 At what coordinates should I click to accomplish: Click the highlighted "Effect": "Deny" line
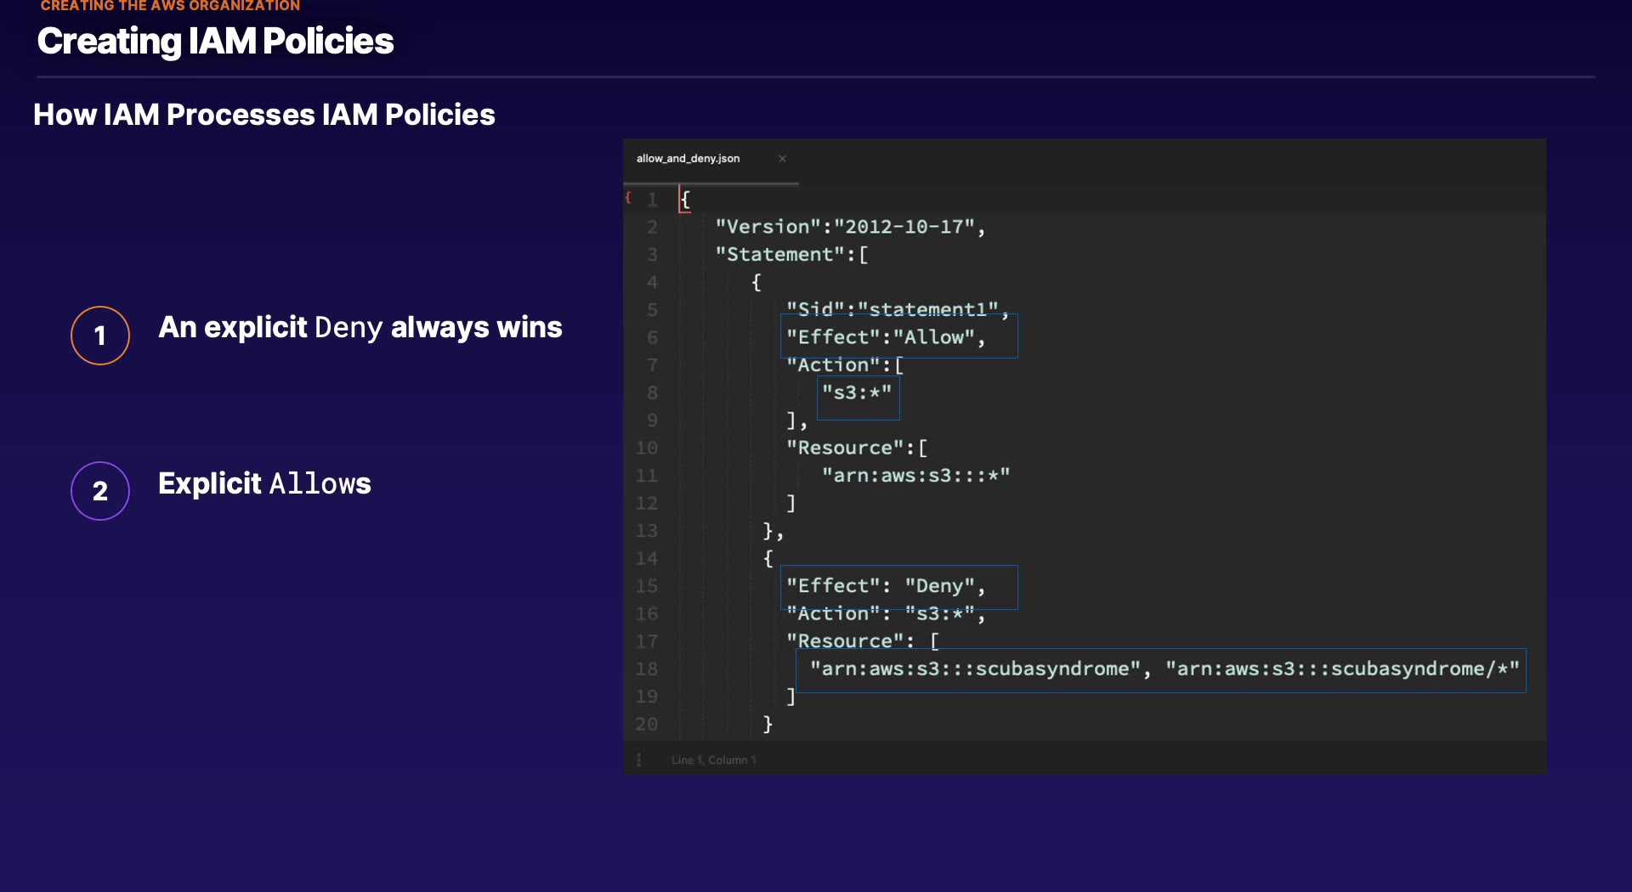pyautogui.click(x=886, y=586)
